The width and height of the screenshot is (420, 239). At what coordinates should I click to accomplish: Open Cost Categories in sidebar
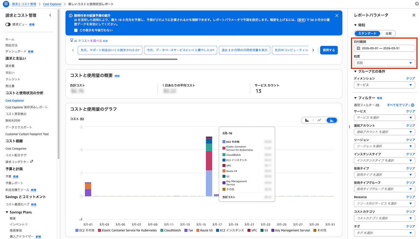point(16,149)
